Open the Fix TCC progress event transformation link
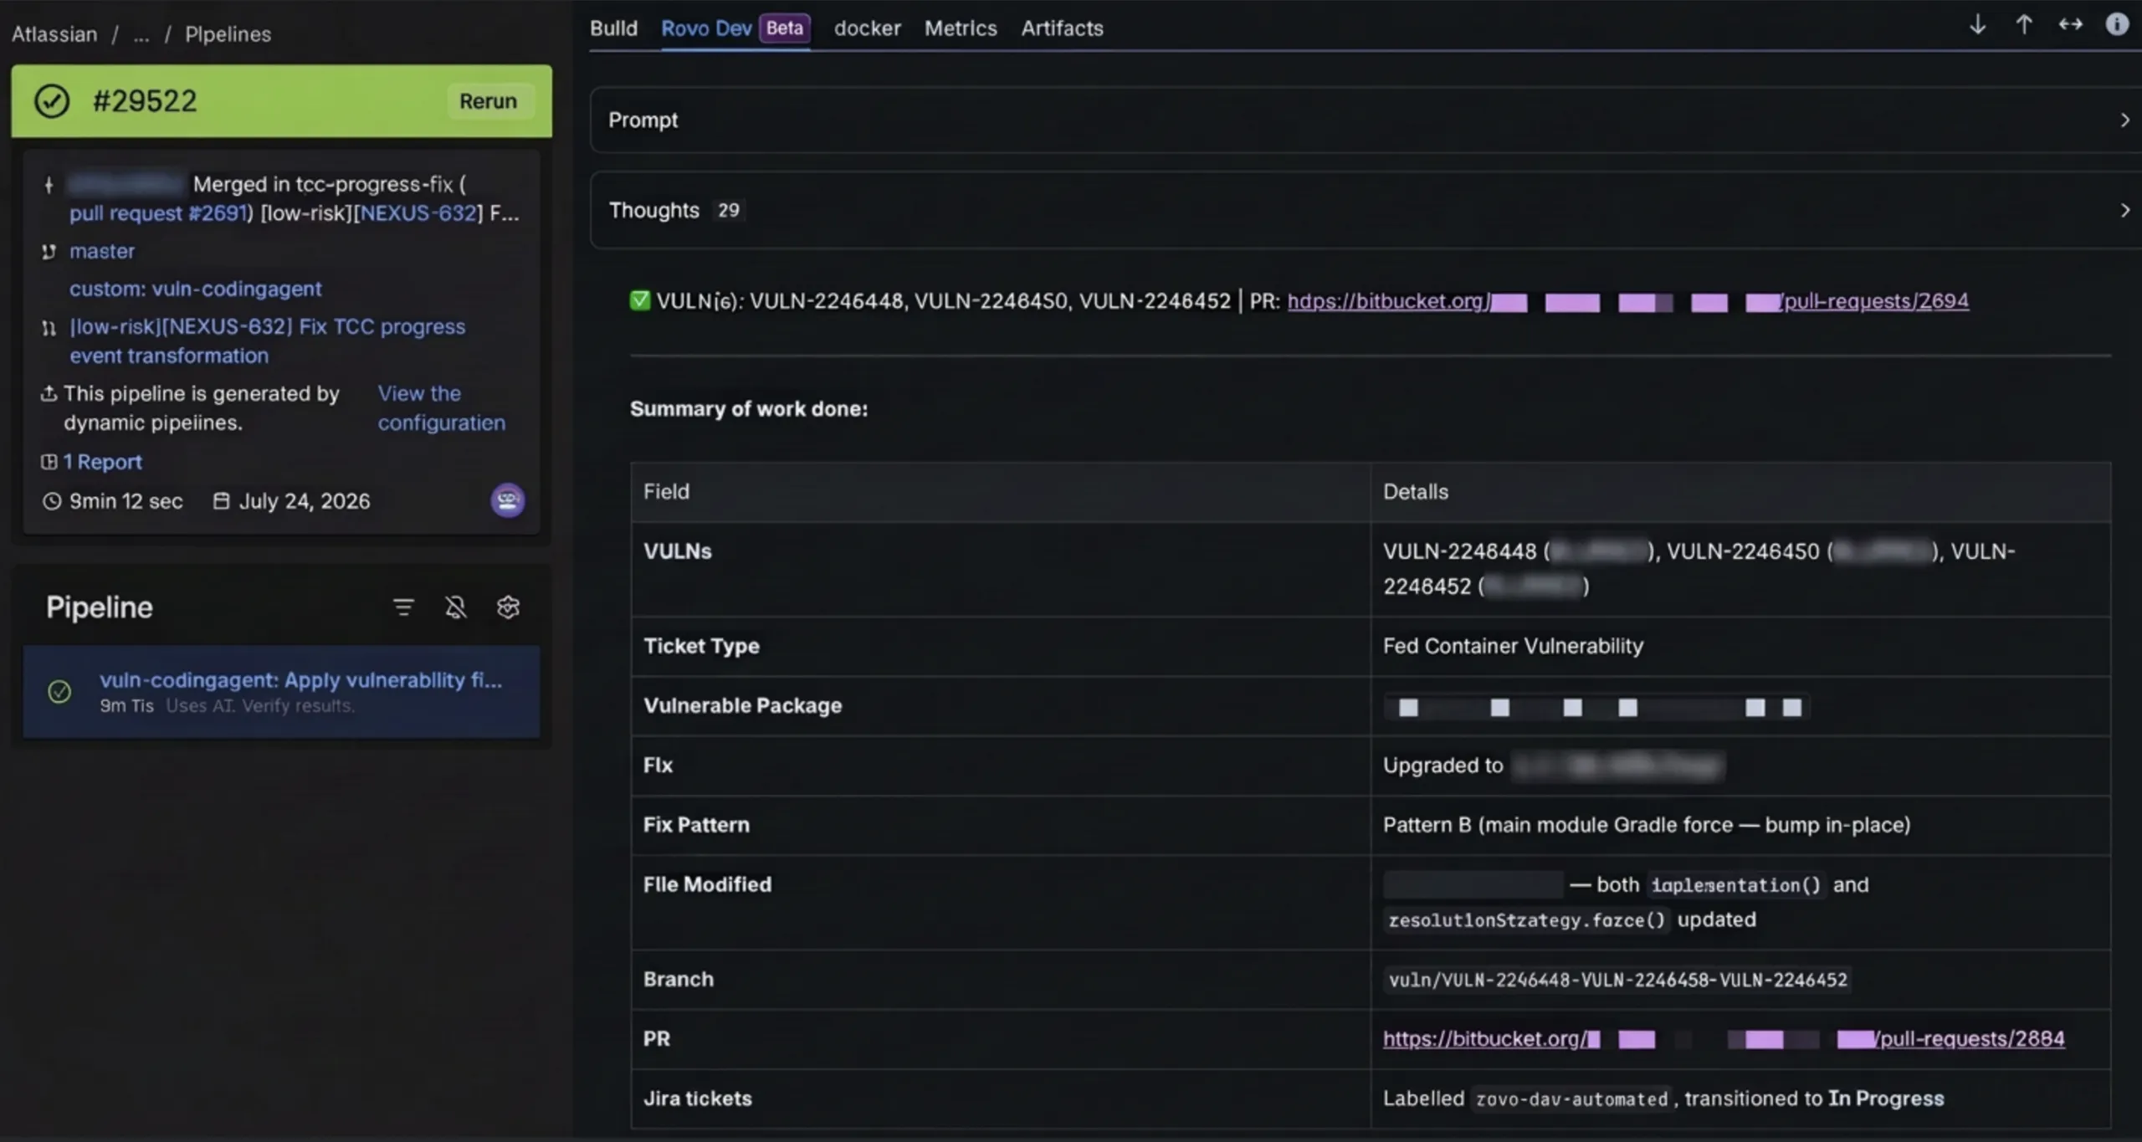This screenshot has height=1142, width=2142. coord(267,341)
